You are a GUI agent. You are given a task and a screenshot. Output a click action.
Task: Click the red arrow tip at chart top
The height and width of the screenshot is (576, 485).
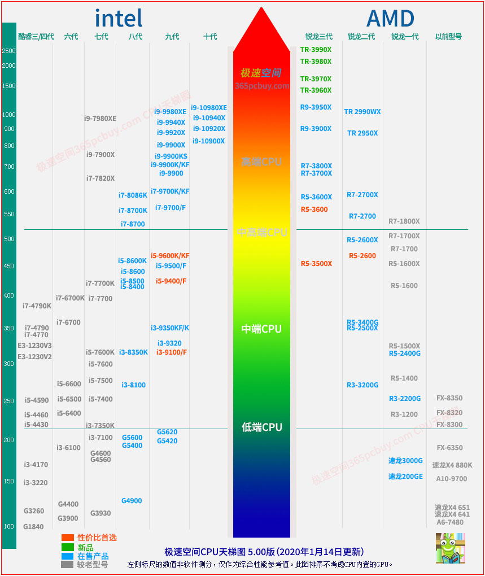pyautogui.click(x=260, y=14)
